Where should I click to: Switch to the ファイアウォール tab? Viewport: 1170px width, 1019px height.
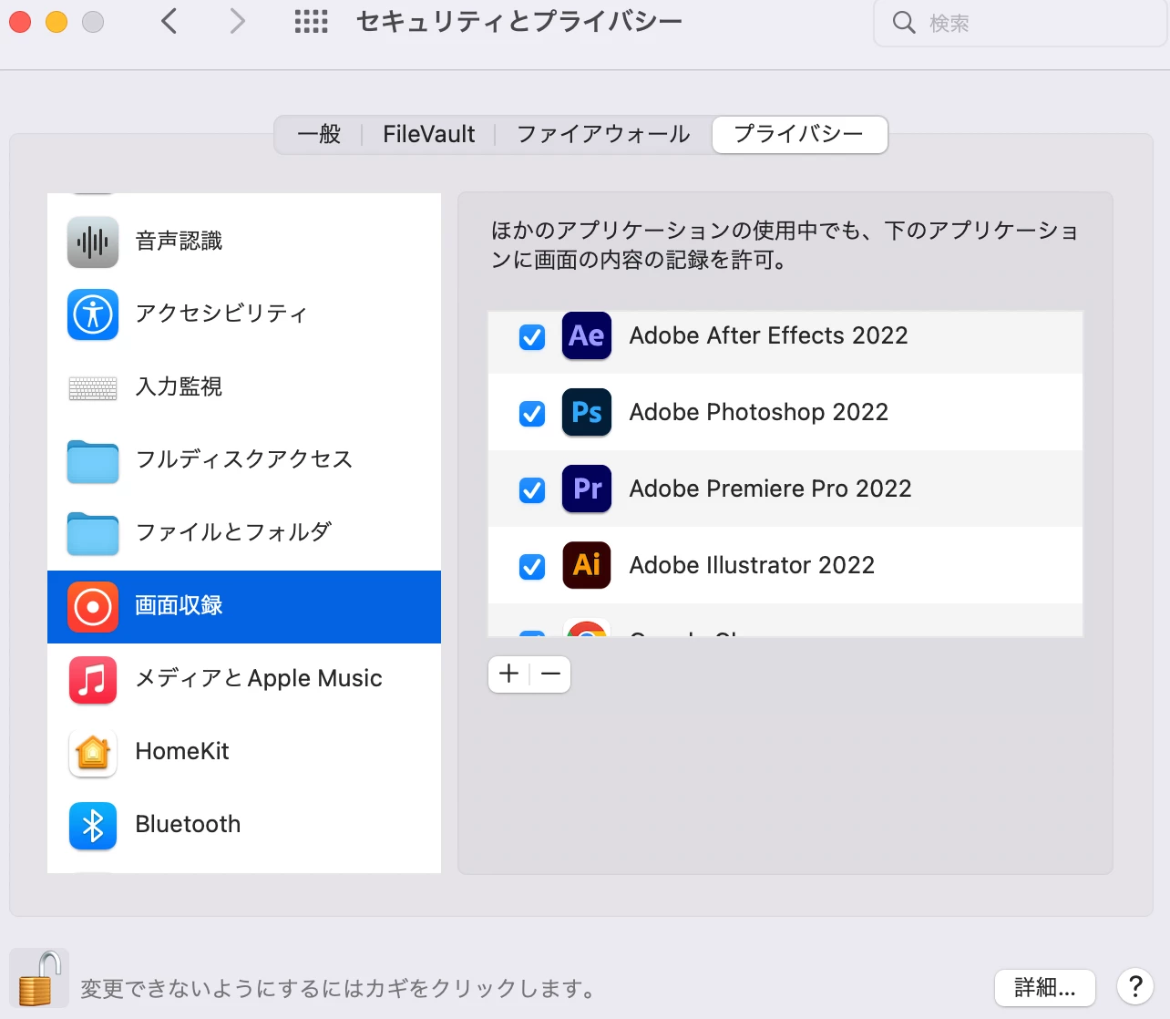[x=603, y=135]
